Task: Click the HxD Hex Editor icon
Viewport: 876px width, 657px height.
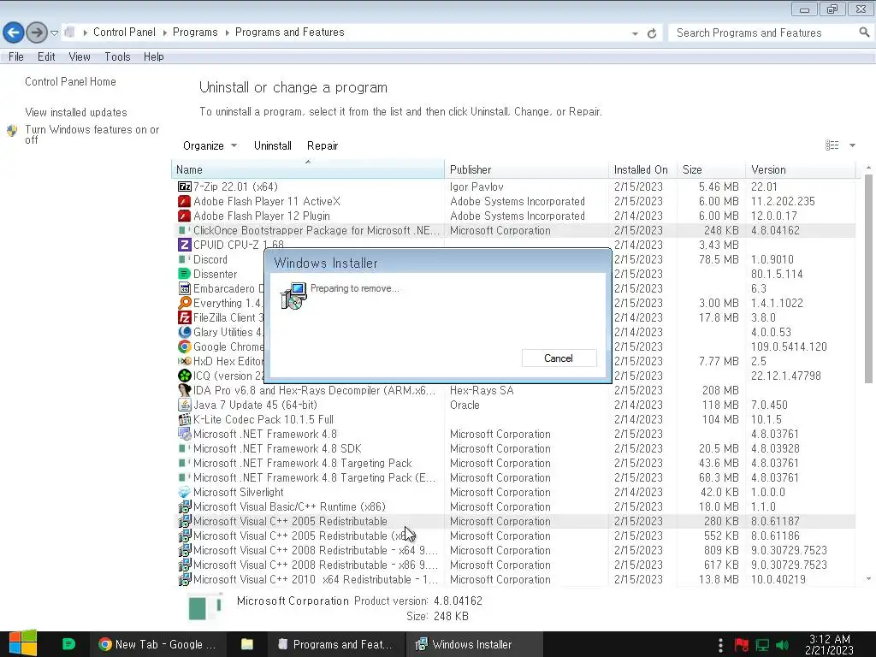Action: 185,361
